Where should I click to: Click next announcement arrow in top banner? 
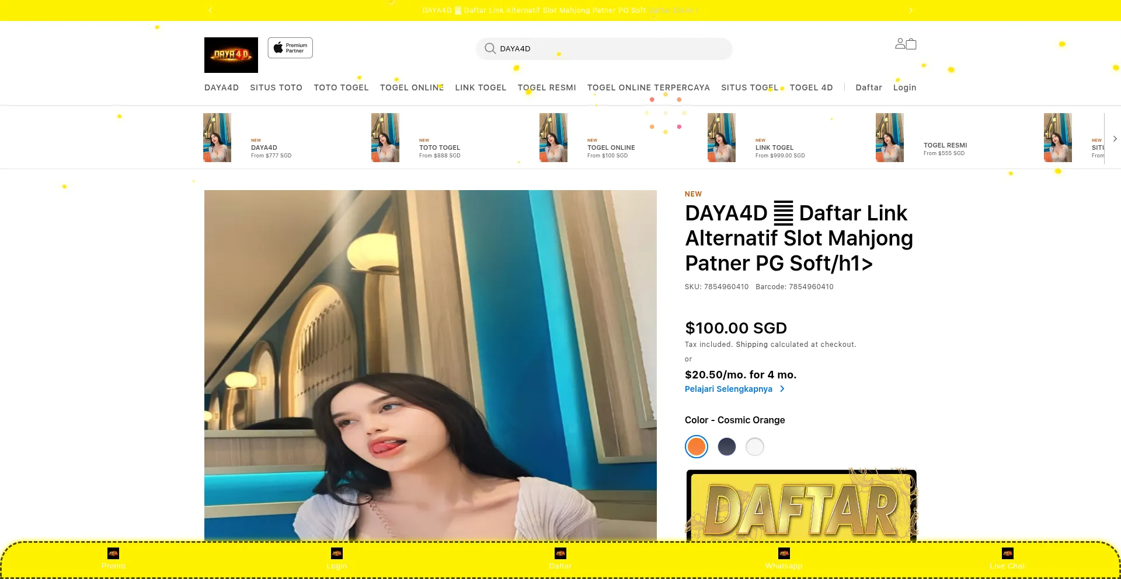[x=911, y=10]
